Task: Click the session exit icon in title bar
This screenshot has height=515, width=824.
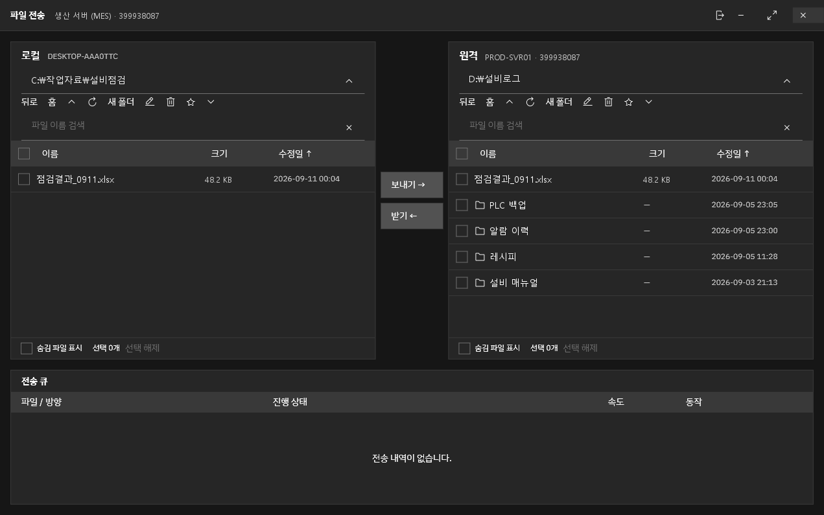Action: click(720, 16)
